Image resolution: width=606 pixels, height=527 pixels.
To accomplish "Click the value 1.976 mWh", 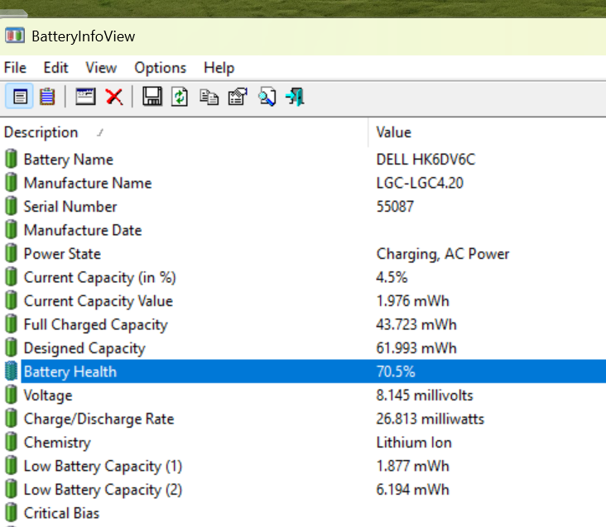I will (x=413, y=301).
